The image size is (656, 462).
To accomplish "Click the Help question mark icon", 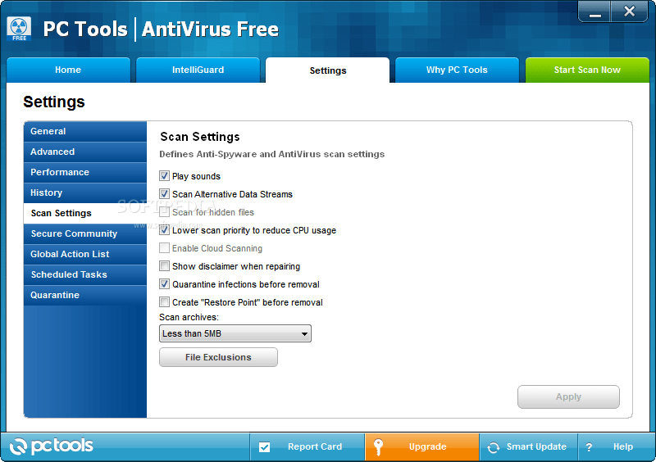I will point(589,447).
